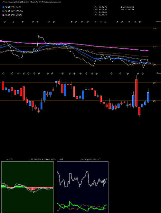Viewport: 161px width, 213px height.
Task: Click the '<Lows' label beside candlestick chart
Action: pyautogui.click(x=158, y=73)
